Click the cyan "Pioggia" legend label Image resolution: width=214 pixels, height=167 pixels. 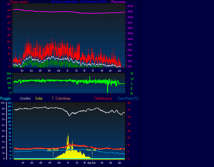point(5,98)
